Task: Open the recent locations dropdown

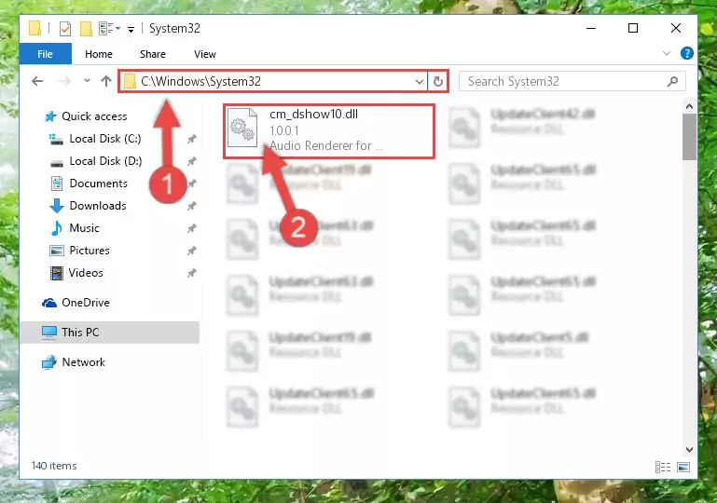Action: [x=87, y=81]
